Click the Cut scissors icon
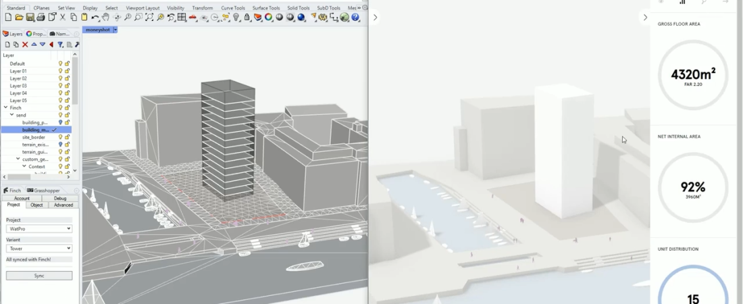 (x=63, y=18)
